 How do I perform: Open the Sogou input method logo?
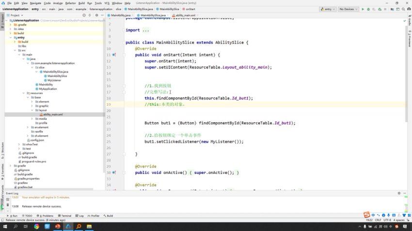tap(367, 215)
